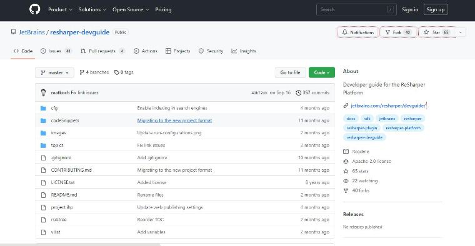The height and width of the screenshot is (246, 475).
Task: Click the project.ihp file icon
Action: (x=43, y=207)
